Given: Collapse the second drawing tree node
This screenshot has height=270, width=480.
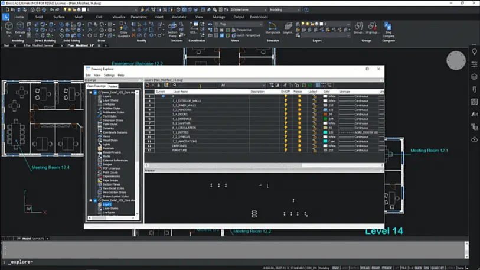Looking at the screenshot, I should pyautogui.click(x=90, y=200).
